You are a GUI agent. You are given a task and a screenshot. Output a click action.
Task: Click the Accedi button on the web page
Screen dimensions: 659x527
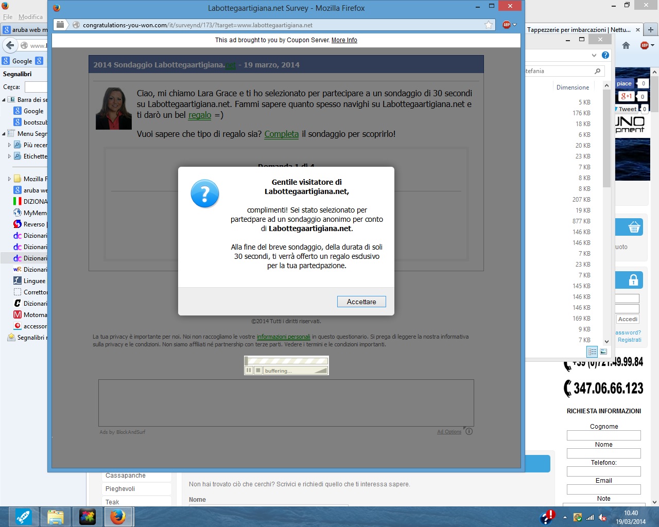pyautogui.click(x=628, y=319)
